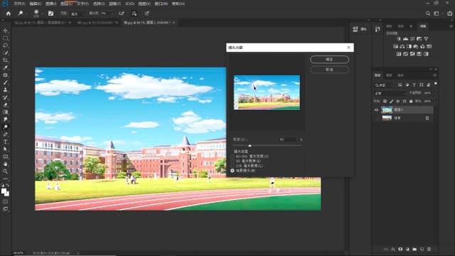
Task: Add layer mask from Layers panel footer
Action: click(400, 249)
